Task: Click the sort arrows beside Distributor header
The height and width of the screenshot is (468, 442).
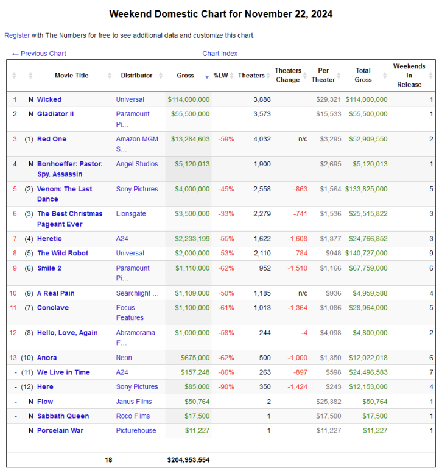Action: tap(161, 76)
